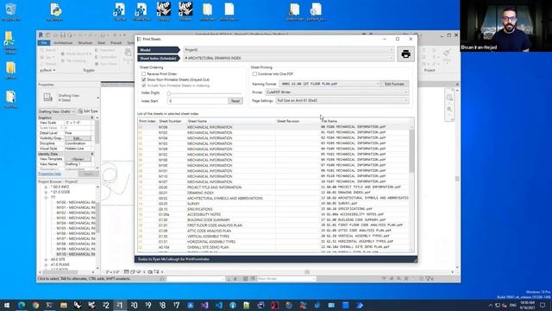Open Revit 21 from the taskbar
Screen dimensions: 552x311
[120, 305]
